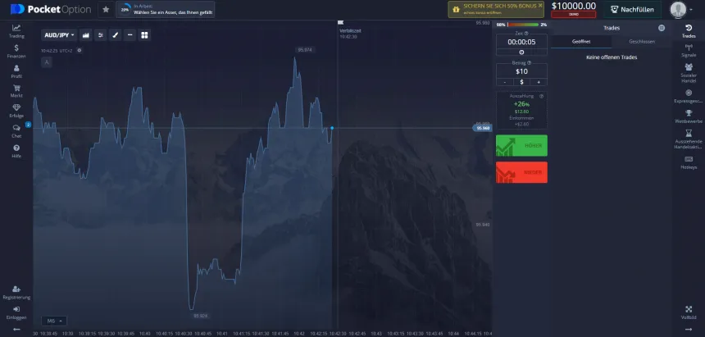705x337 pixels.
Task: Open the M5 timeframe dropdown
Action: click(x=56, y=321)
